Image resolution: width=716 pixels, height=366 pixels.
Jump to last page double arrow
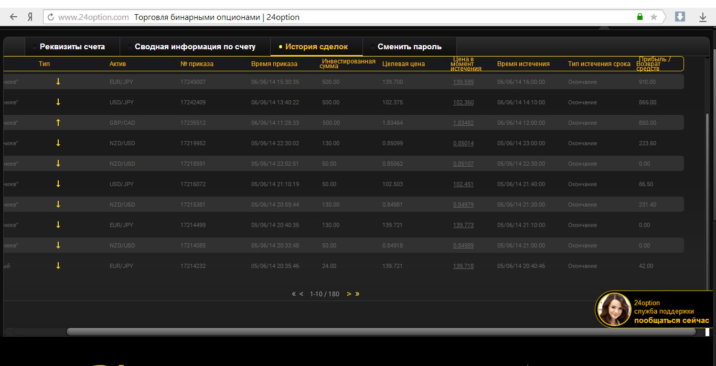click(357, 294)
